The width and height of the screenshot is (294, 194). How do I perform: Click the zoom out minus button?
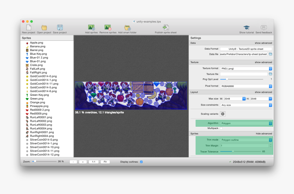(73, 162)
